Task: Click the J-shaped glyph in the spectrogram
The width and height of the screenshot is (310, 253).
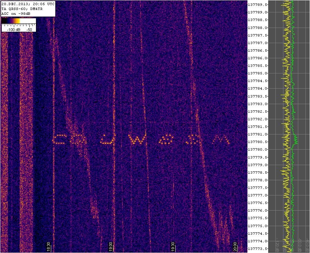Action: 107,139
